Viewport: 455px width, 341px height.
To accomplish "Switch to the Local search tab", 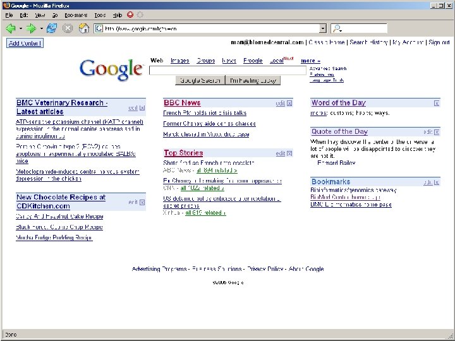I will [x=277, y=61].
